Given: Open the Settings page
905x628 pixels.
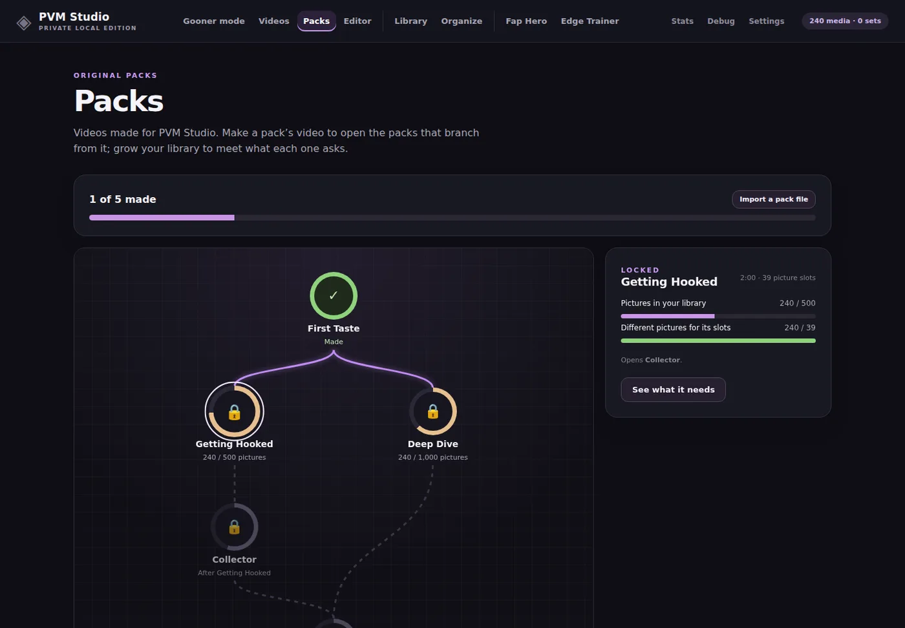Looking at the screenshot, I should pos(767,21).
